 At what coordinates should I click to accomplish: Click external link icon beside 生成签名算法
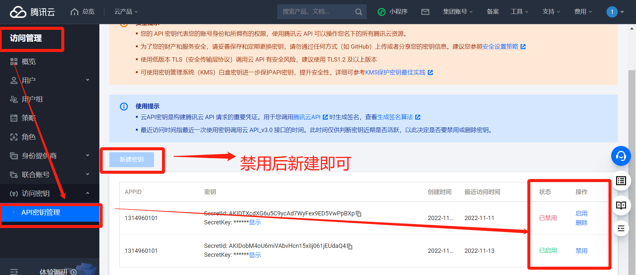coord(418,117)
